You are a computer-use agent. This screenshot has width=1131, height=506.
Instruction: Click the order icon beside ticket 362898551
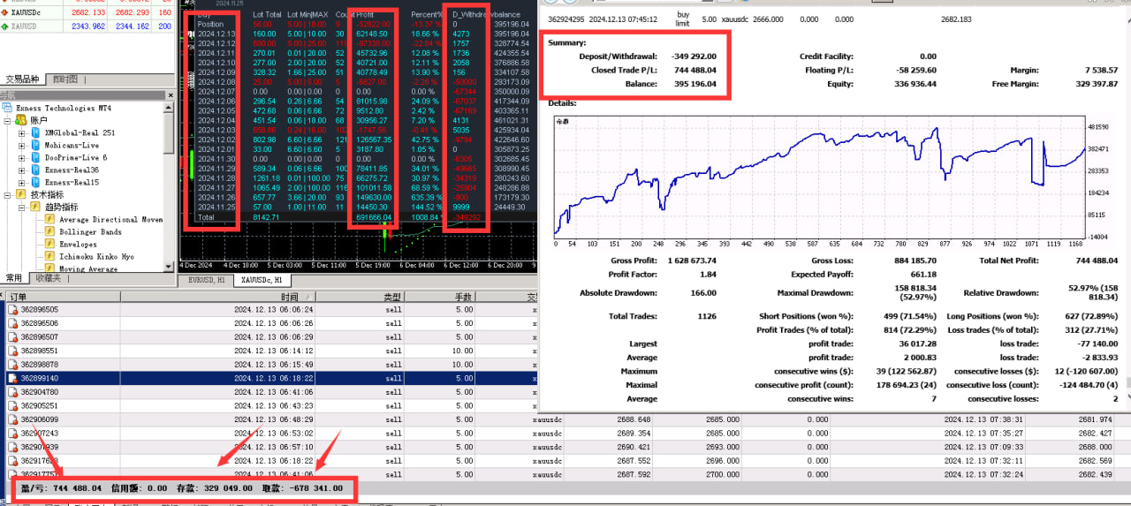click(x=13, y=351)
